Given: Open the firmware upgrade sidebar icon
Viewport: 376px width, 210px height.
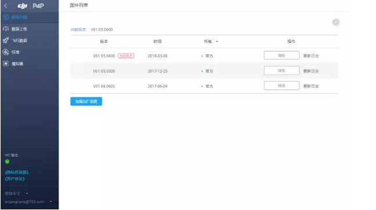Looking at the screenshot, I should point(6,17).
